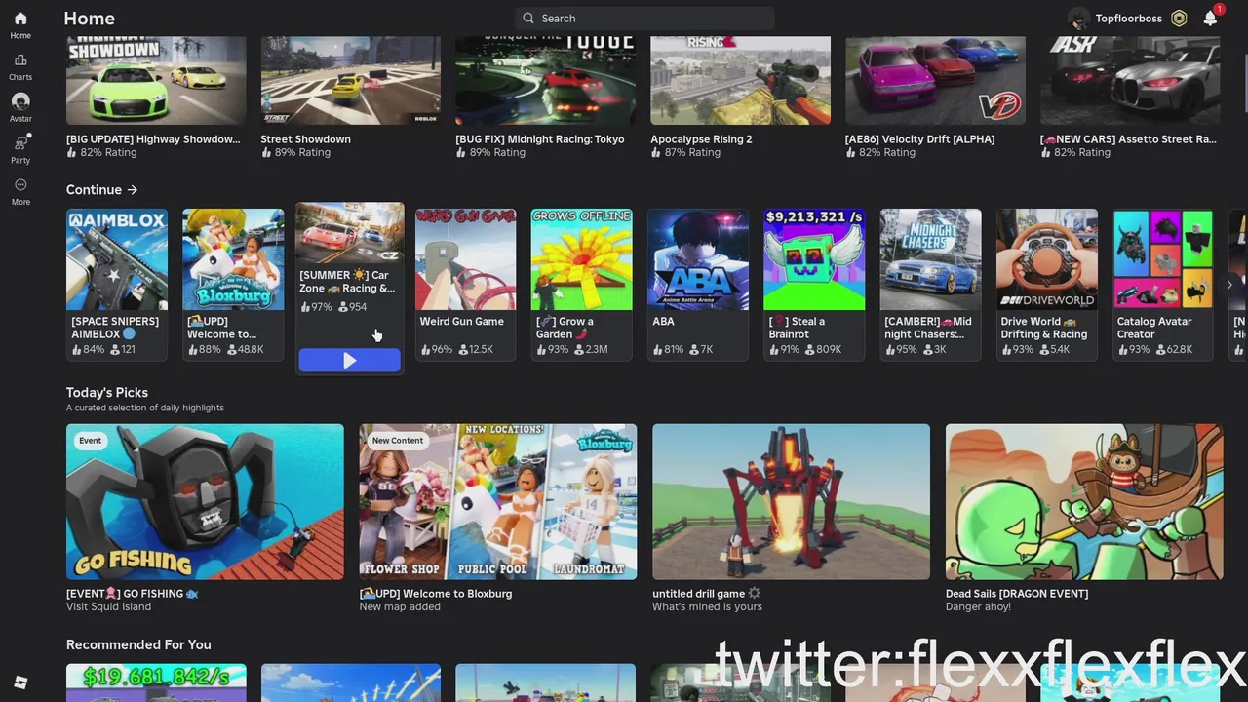Click the 'untitled drill game' title link
This screenshot has width=1248, height=702.
click(x=706, y=594)
